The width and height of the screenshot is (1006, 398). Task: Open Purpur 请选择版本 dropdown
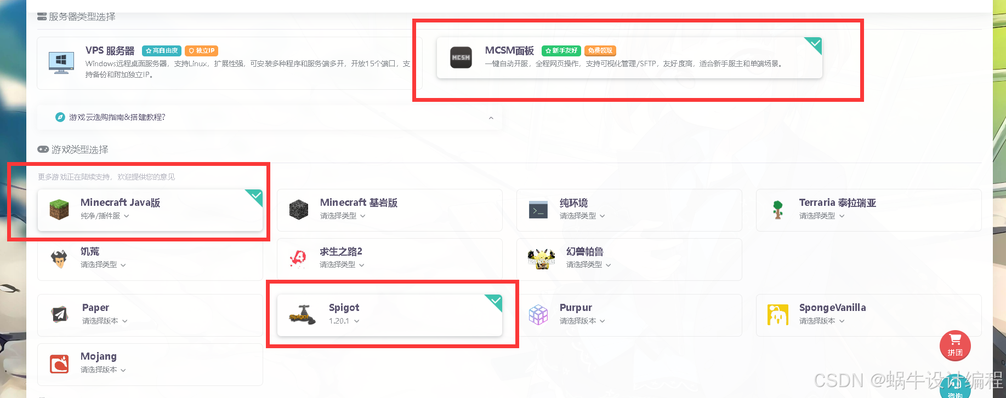click(x=582, y=321)
